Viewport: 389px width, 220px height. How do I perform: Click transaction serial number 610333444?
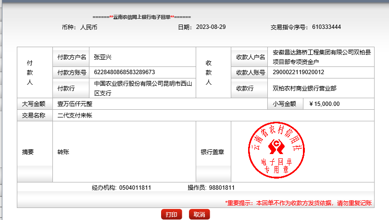coord(326,27)
